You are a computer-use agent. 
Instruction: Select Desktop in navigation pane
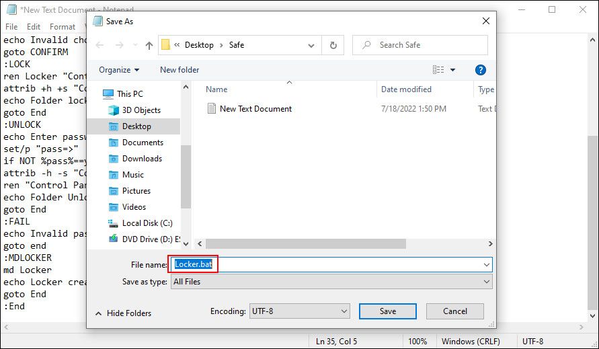click(136, 126)
